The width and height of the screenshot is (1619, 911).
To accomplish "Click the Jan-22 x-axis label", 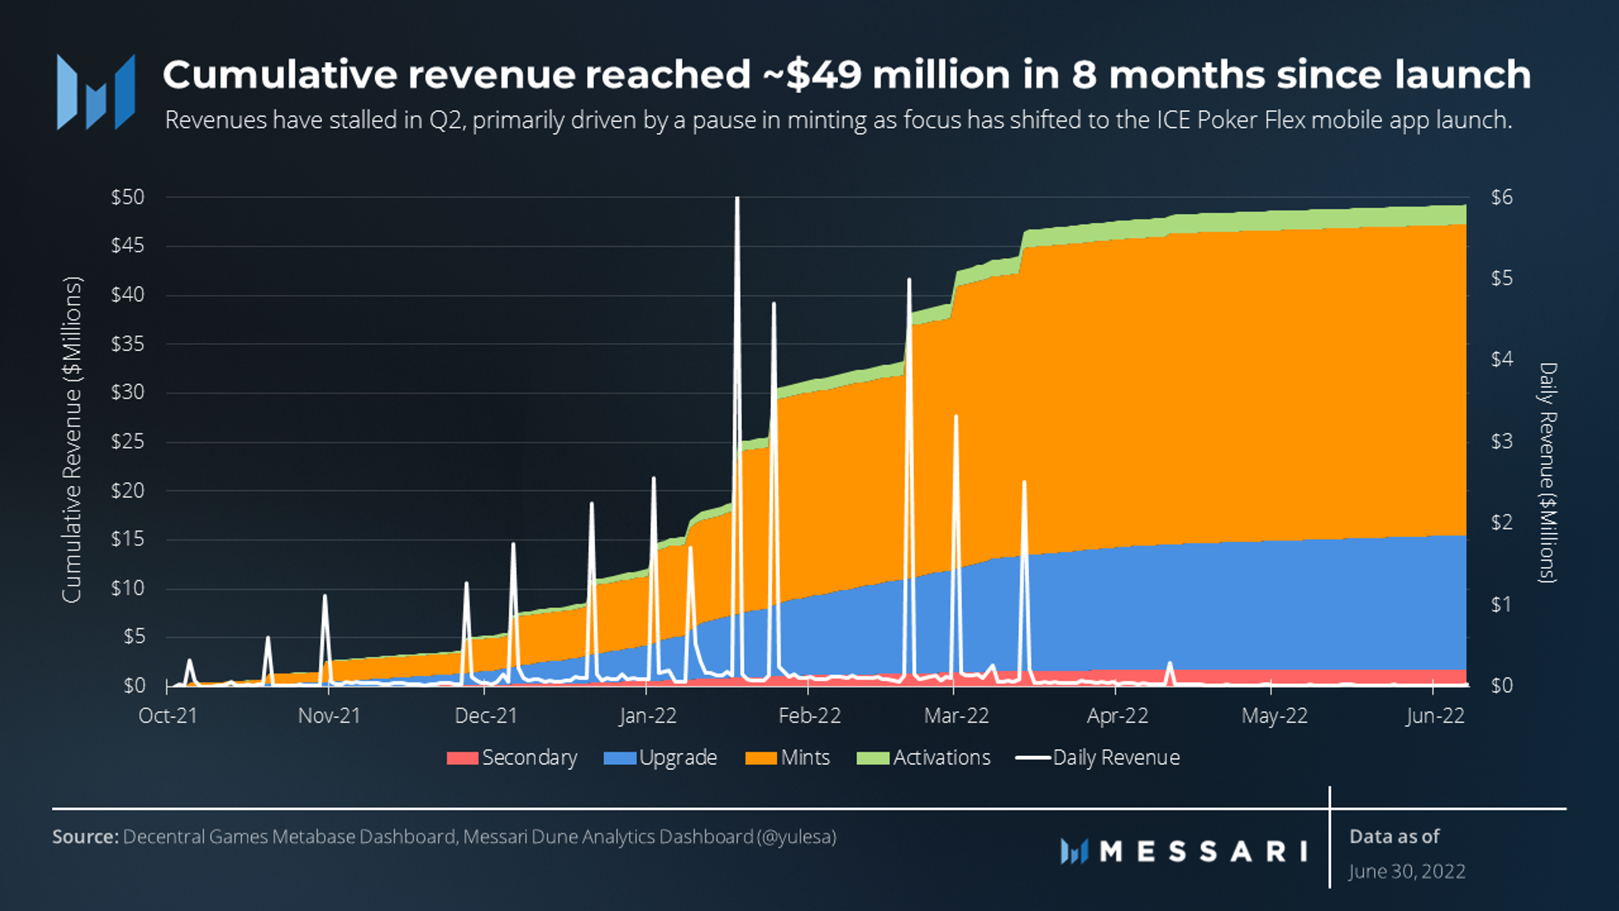I will [648, 715].
